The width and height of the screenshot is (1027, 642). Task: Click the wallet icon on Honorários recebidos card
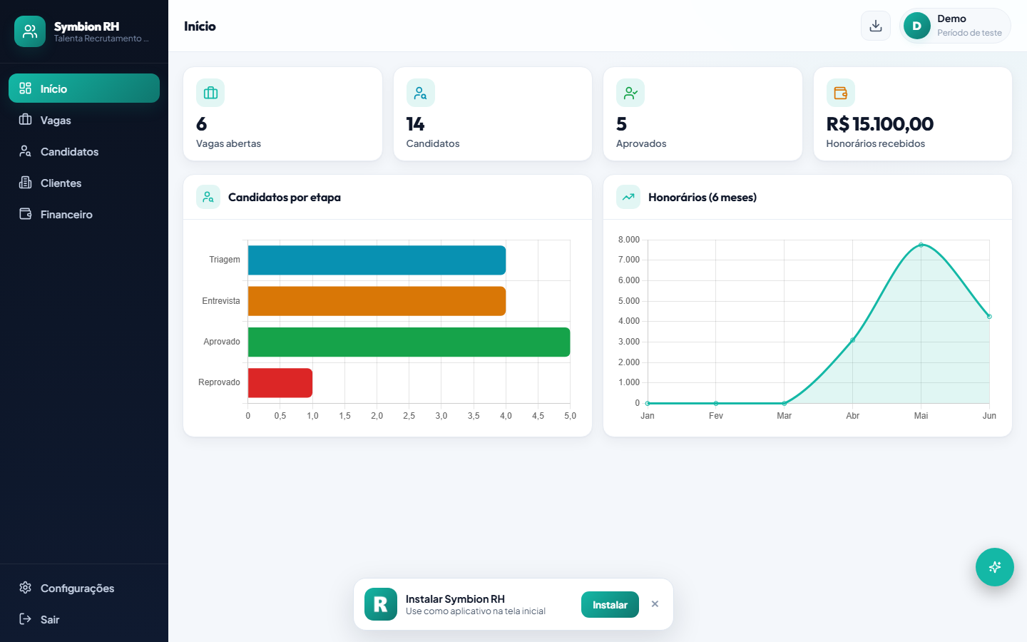pyautogui.click(x=841, y=93)
